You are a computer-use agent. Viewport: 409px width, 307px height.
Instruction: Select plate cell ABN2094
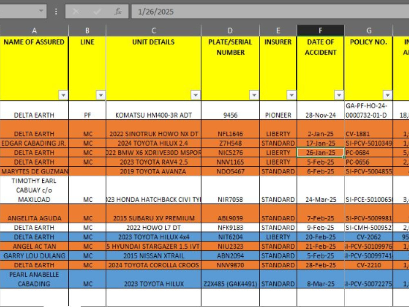[230, 255]
